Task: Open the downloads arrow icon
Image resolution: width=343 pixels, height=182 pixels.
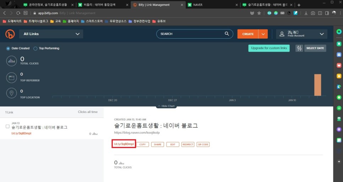Action: coord(306,13)
